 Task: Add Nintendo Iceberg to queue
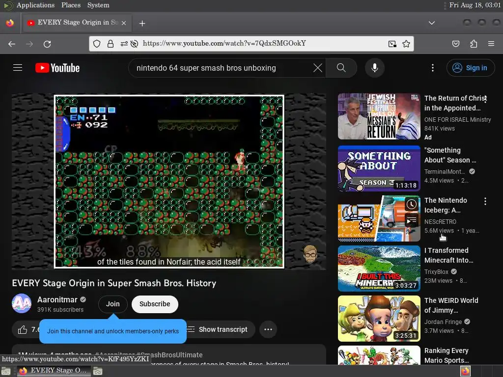[x=412, y=220]
